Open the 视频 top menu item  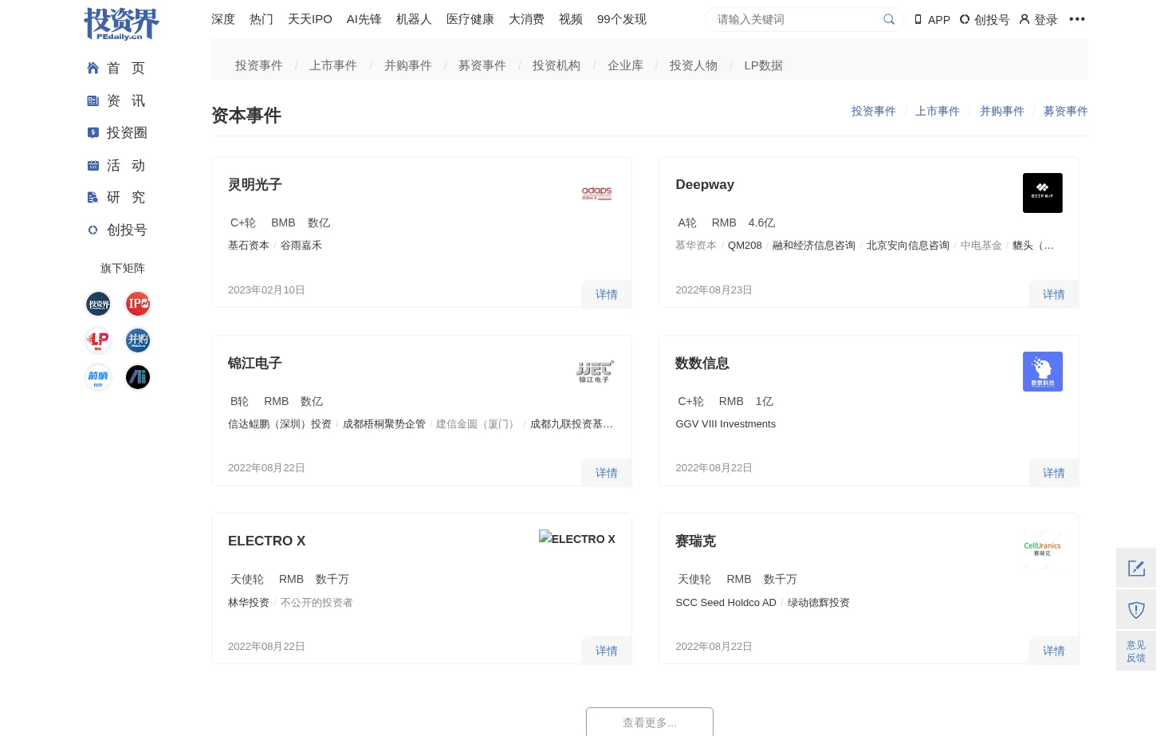tap(571, 19)
